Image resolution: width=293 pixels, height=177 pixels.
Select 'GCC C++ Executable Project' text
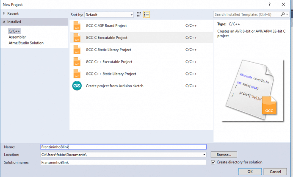coord(109,62)
